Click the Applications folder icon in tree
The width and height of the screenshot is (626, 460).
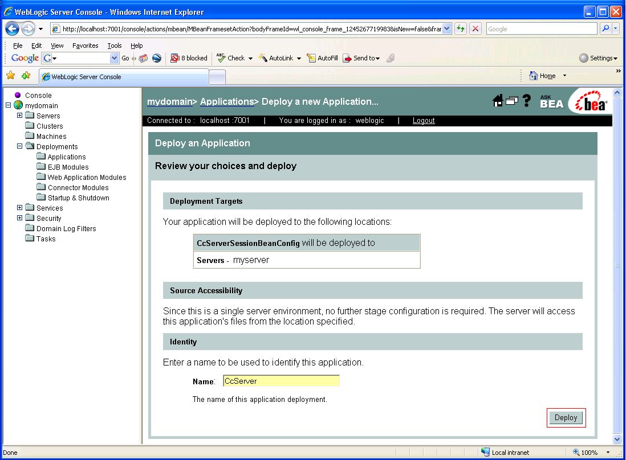41,156
